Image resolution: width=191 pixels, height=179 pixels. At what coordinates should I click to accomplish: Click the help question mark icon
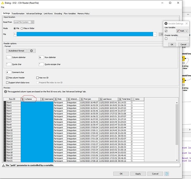tap(167, 174)
